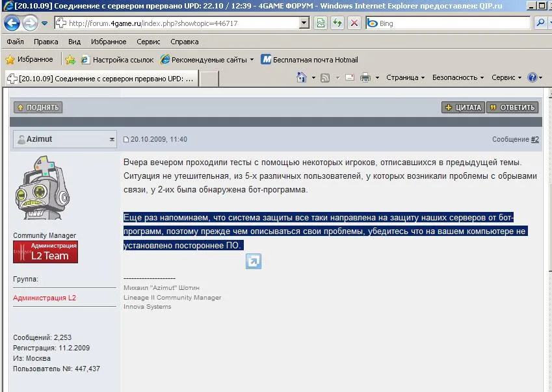
Task: Open the Страница dropdown menu
Action: point(405,77)
